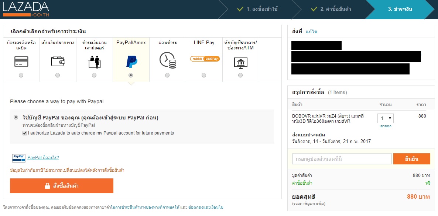438x216 pixels.
Task: Open the PayPal คืออะไร link
Action: coord(43,158)
